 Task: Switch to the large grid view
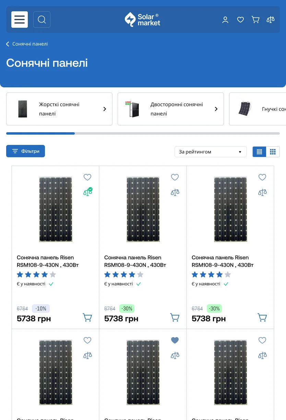tap(273, 152)
